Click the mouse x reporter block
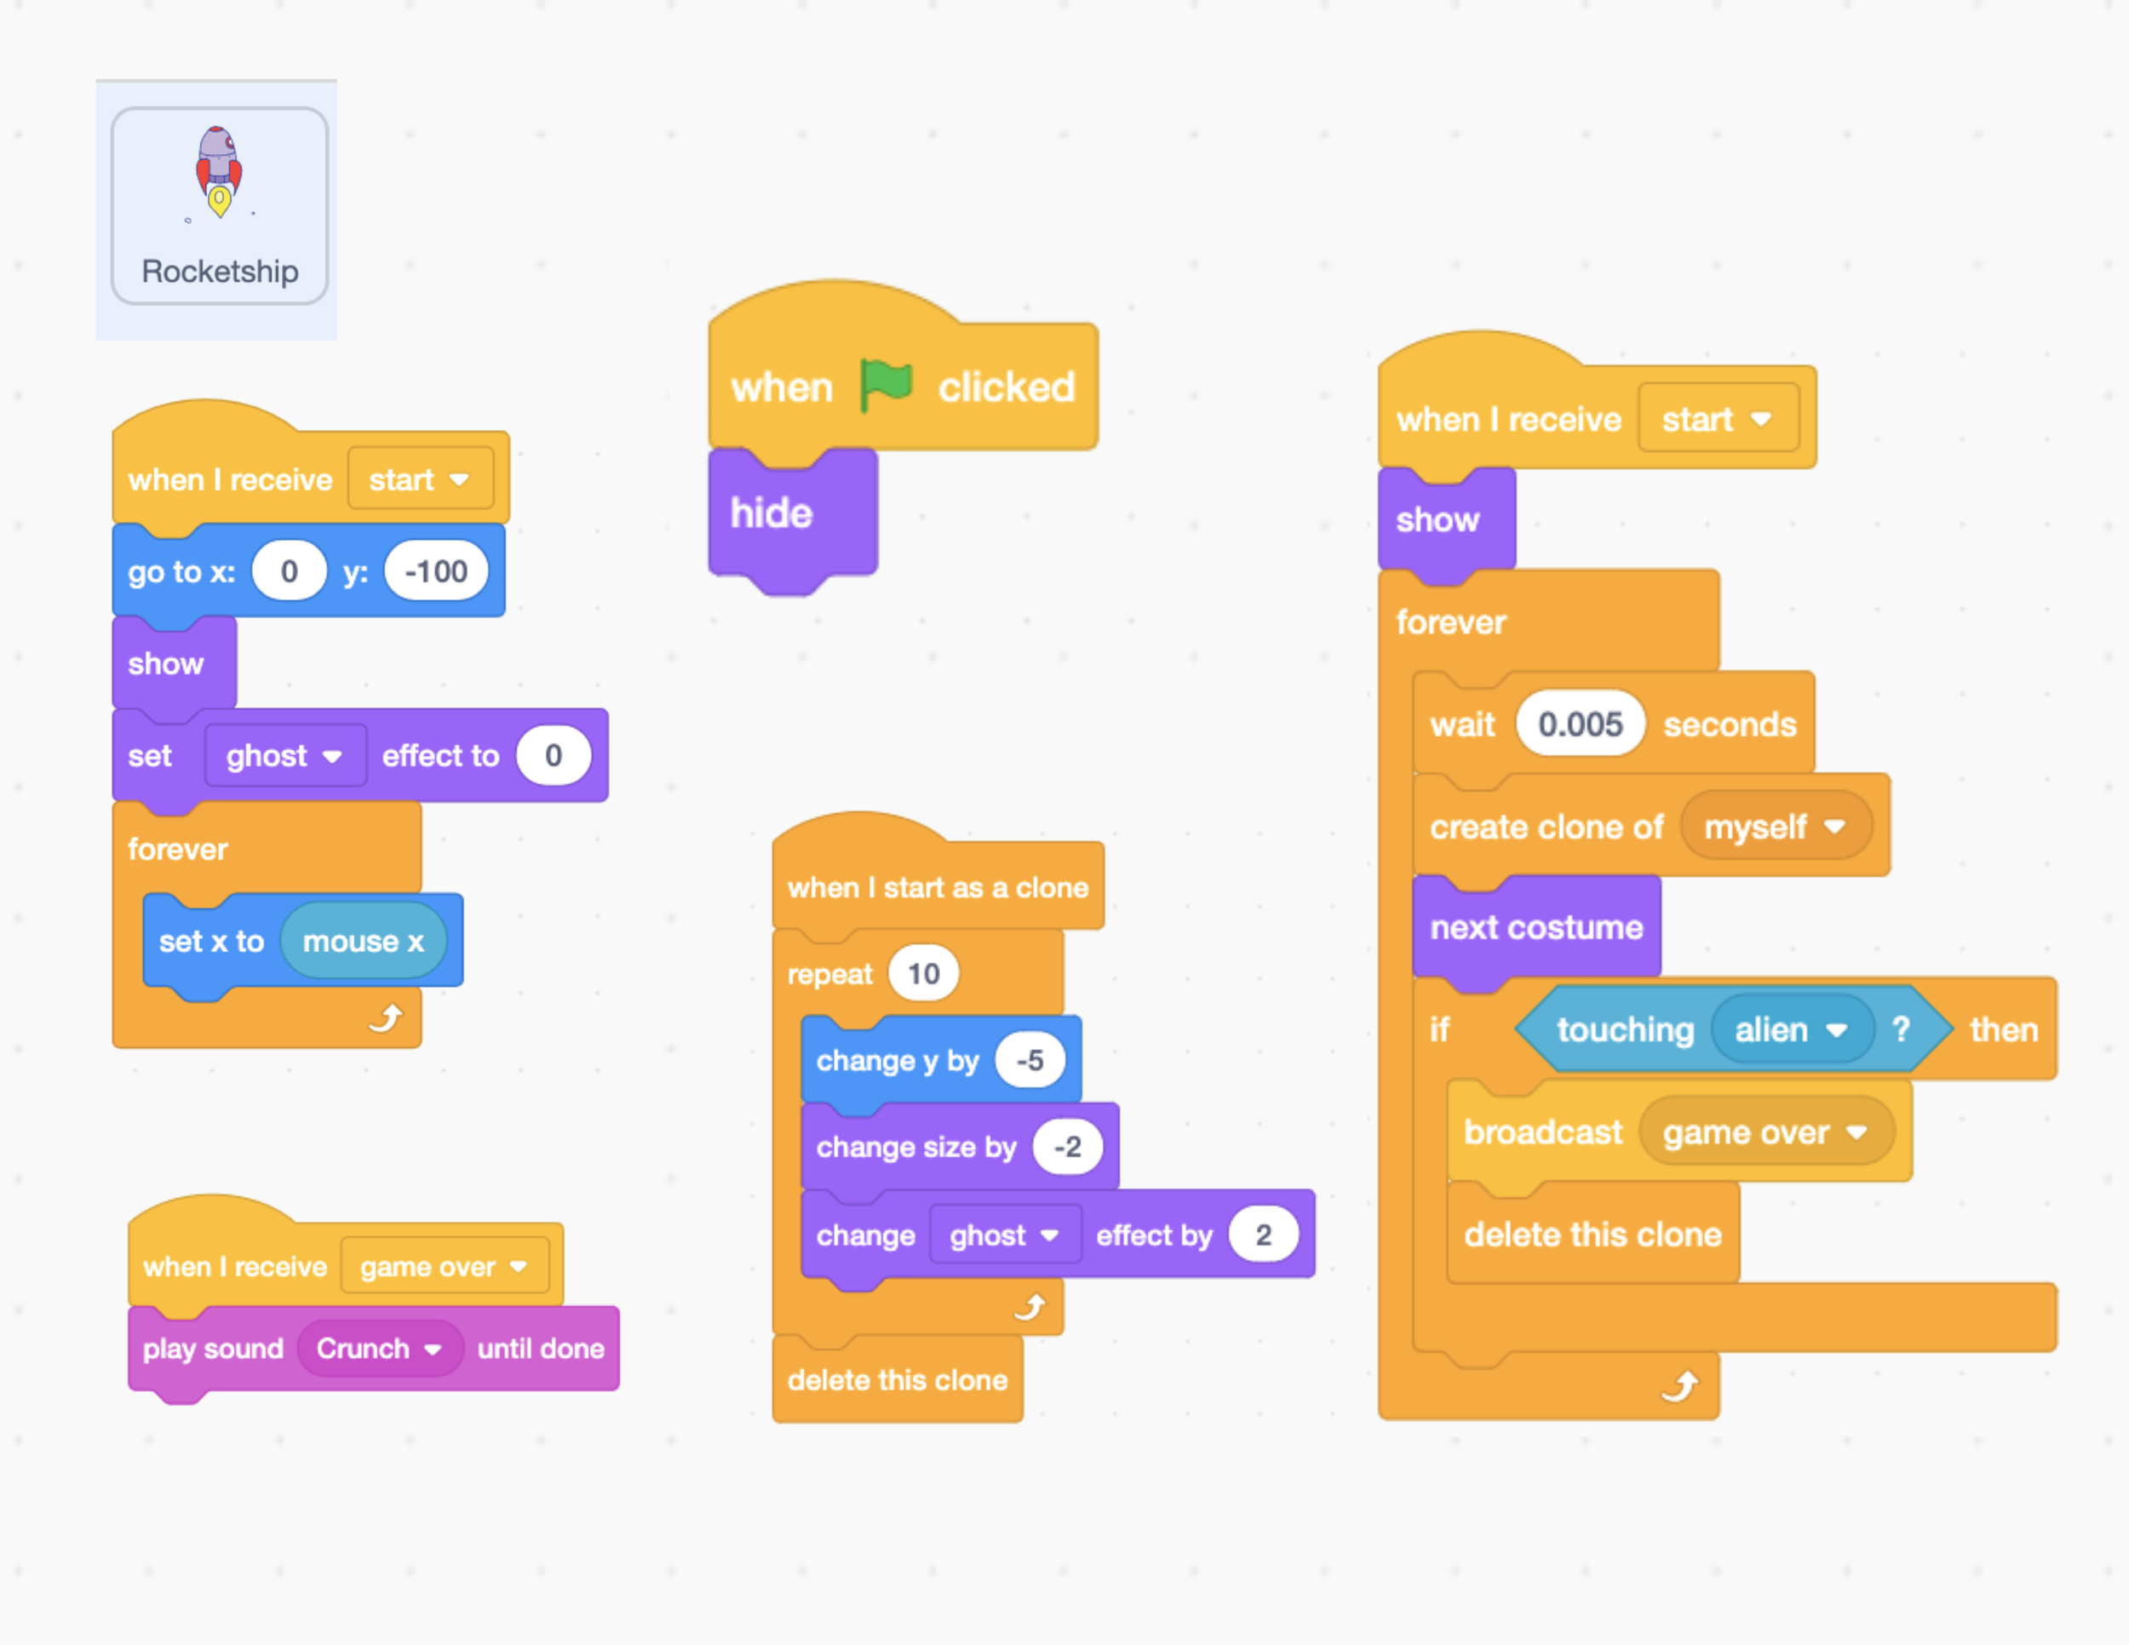This screenshot has height=1645, width=2129. (x=363, y=942)
